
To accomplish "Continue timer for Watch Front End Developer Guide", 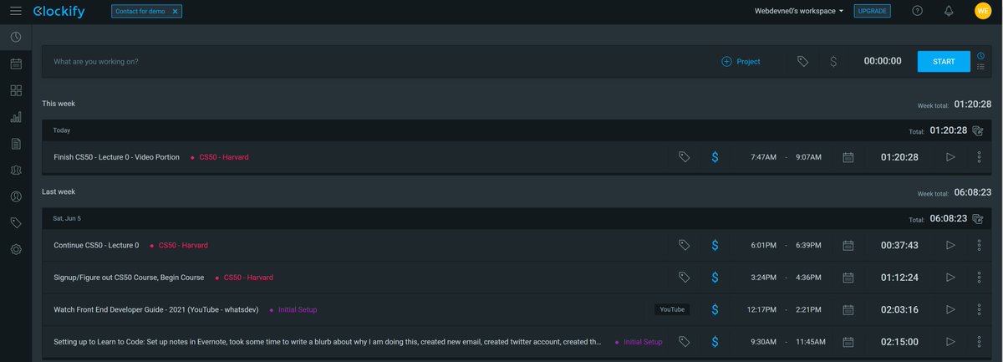I will (x=950, y=309).
